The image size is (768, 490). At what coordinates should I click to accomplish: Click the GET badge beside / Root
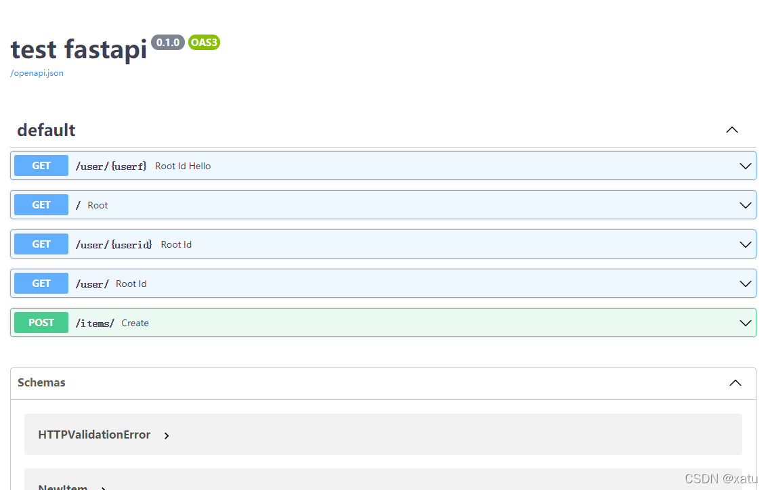point(41,204)
